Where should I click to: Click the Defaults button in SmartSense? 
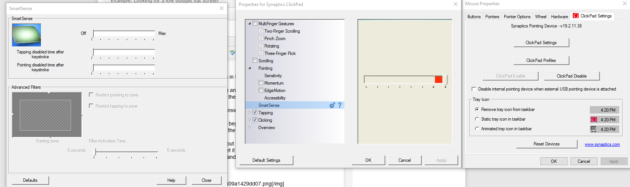pos(30,180)
